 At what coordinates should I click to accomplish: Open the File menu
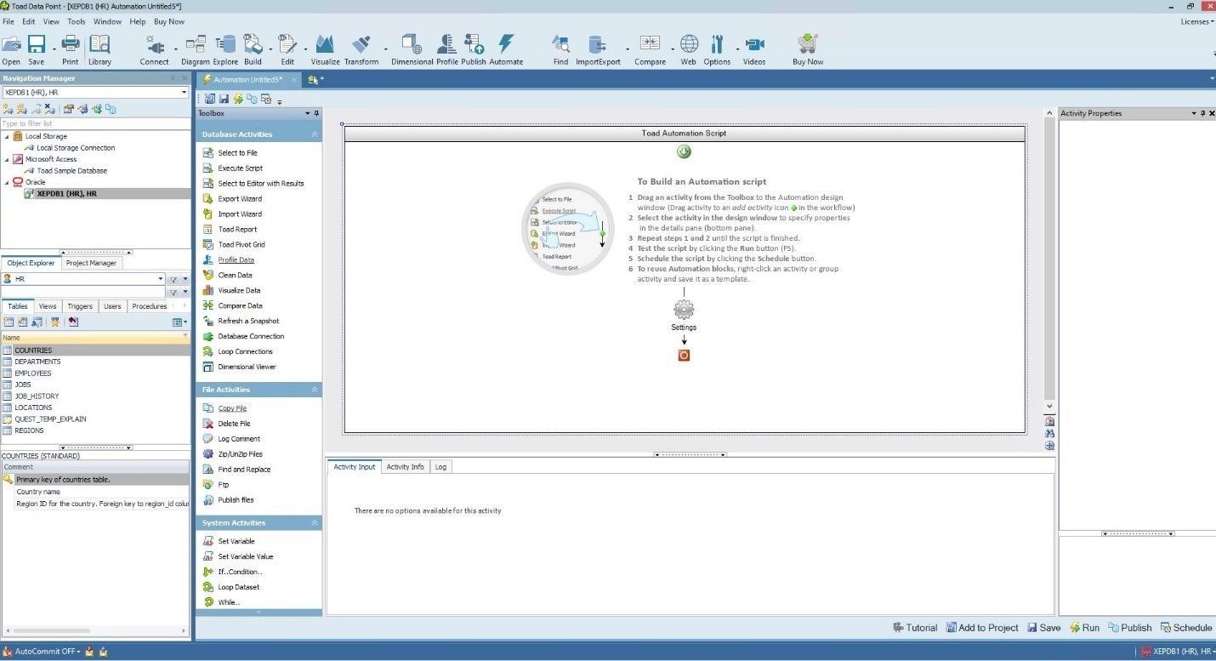pos(9,21)
